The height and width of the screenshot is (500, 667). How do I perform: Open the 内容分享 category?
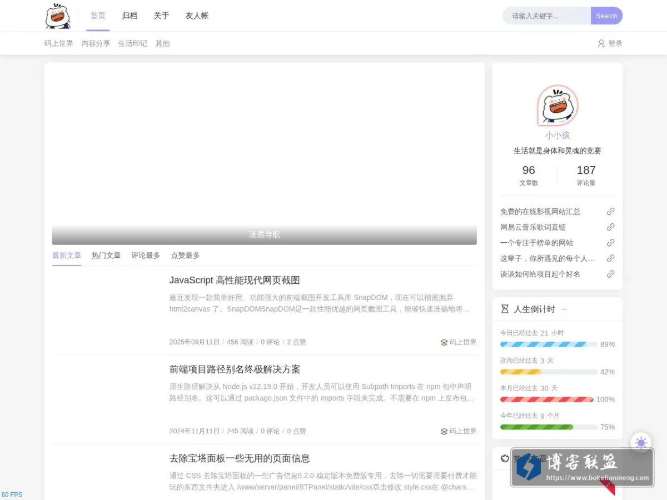point(96,43)
